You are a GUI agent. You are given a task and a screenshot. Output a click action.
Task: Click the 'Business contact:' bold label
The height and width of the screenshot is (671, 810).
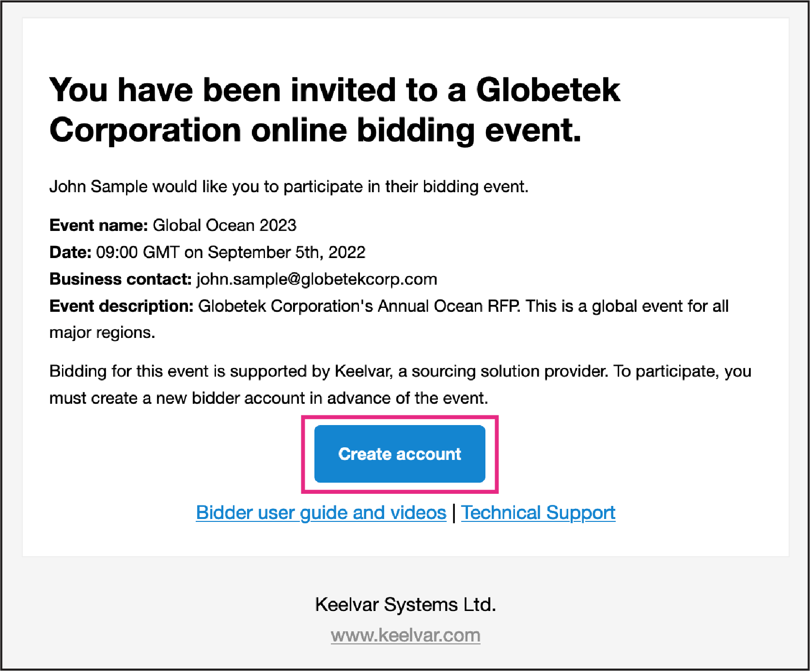click(x=121, y=279)
